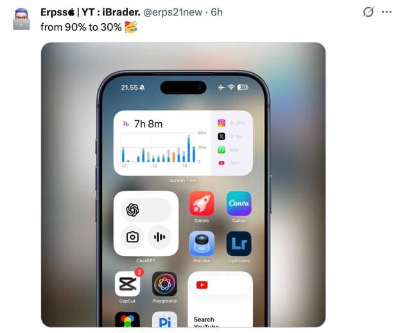Click the 6h tweet timestamp
Image resolution: width=398 pixels, height=333 pixels.
click(217, 12)
